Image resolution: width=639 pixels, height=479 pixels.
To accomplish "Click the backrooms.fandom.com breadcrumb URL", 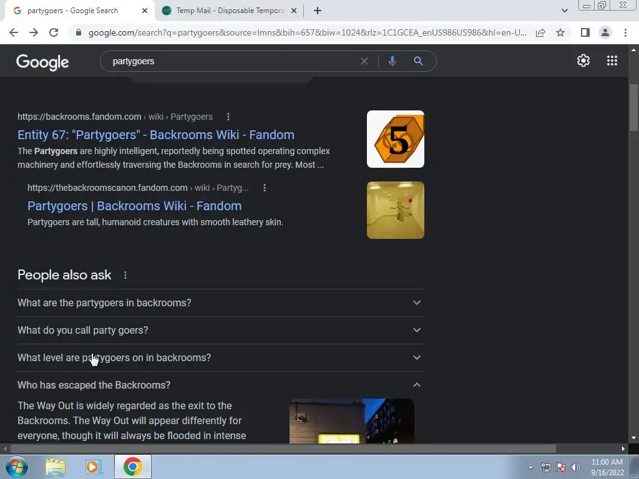I will 115,117.
